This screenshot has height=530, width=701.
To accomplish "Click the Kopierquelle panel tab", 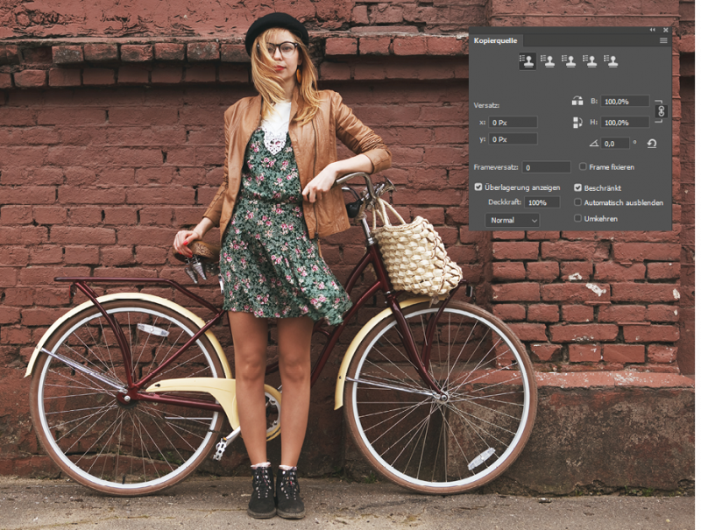I will [x=496, y=40].
